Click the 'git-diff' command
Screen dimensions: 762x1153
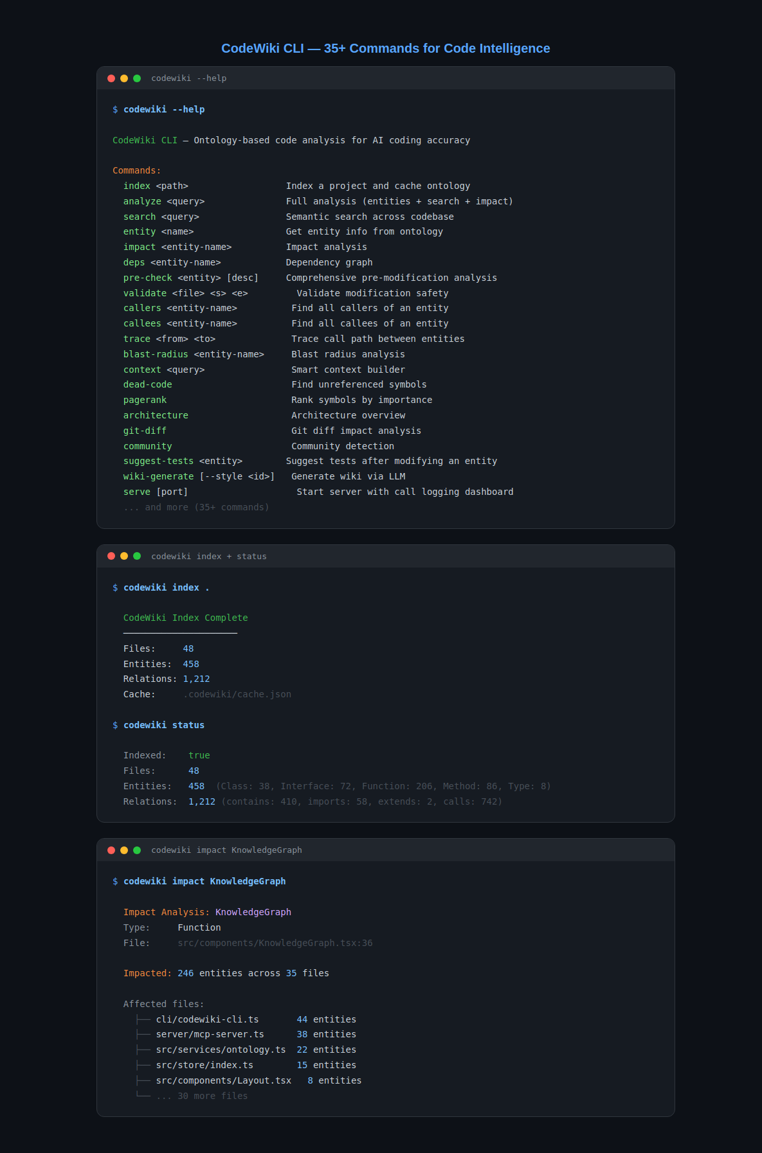point(145,431)
